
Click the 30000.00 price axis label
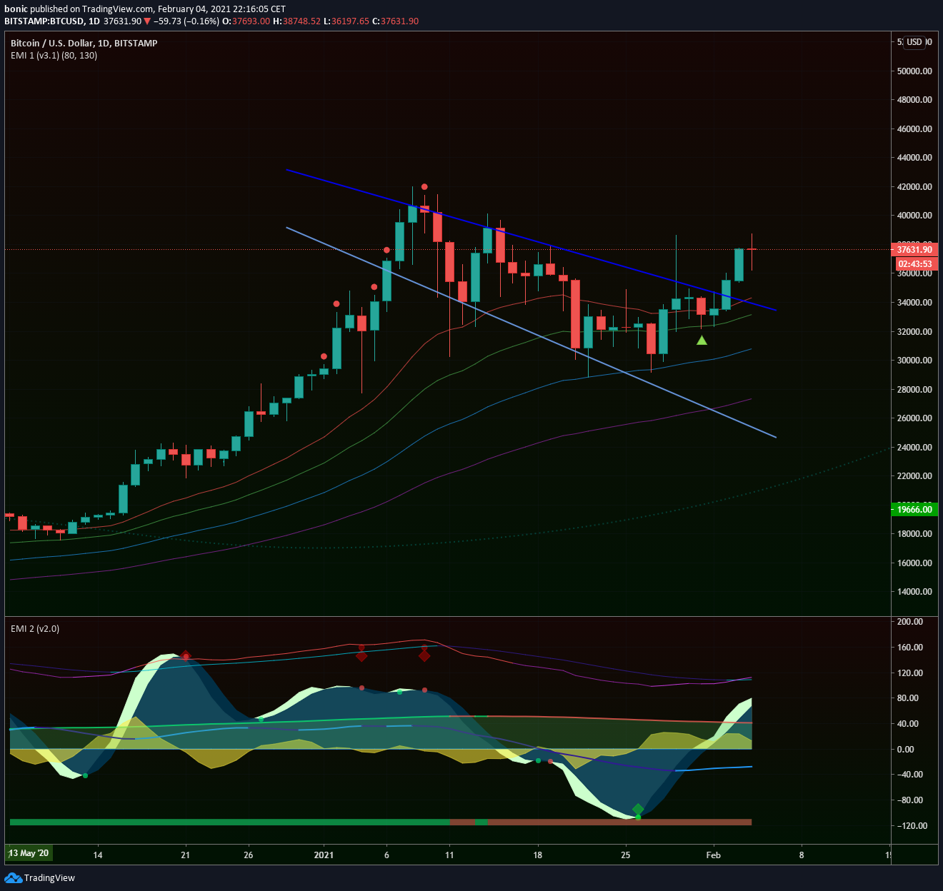(914, 361)
